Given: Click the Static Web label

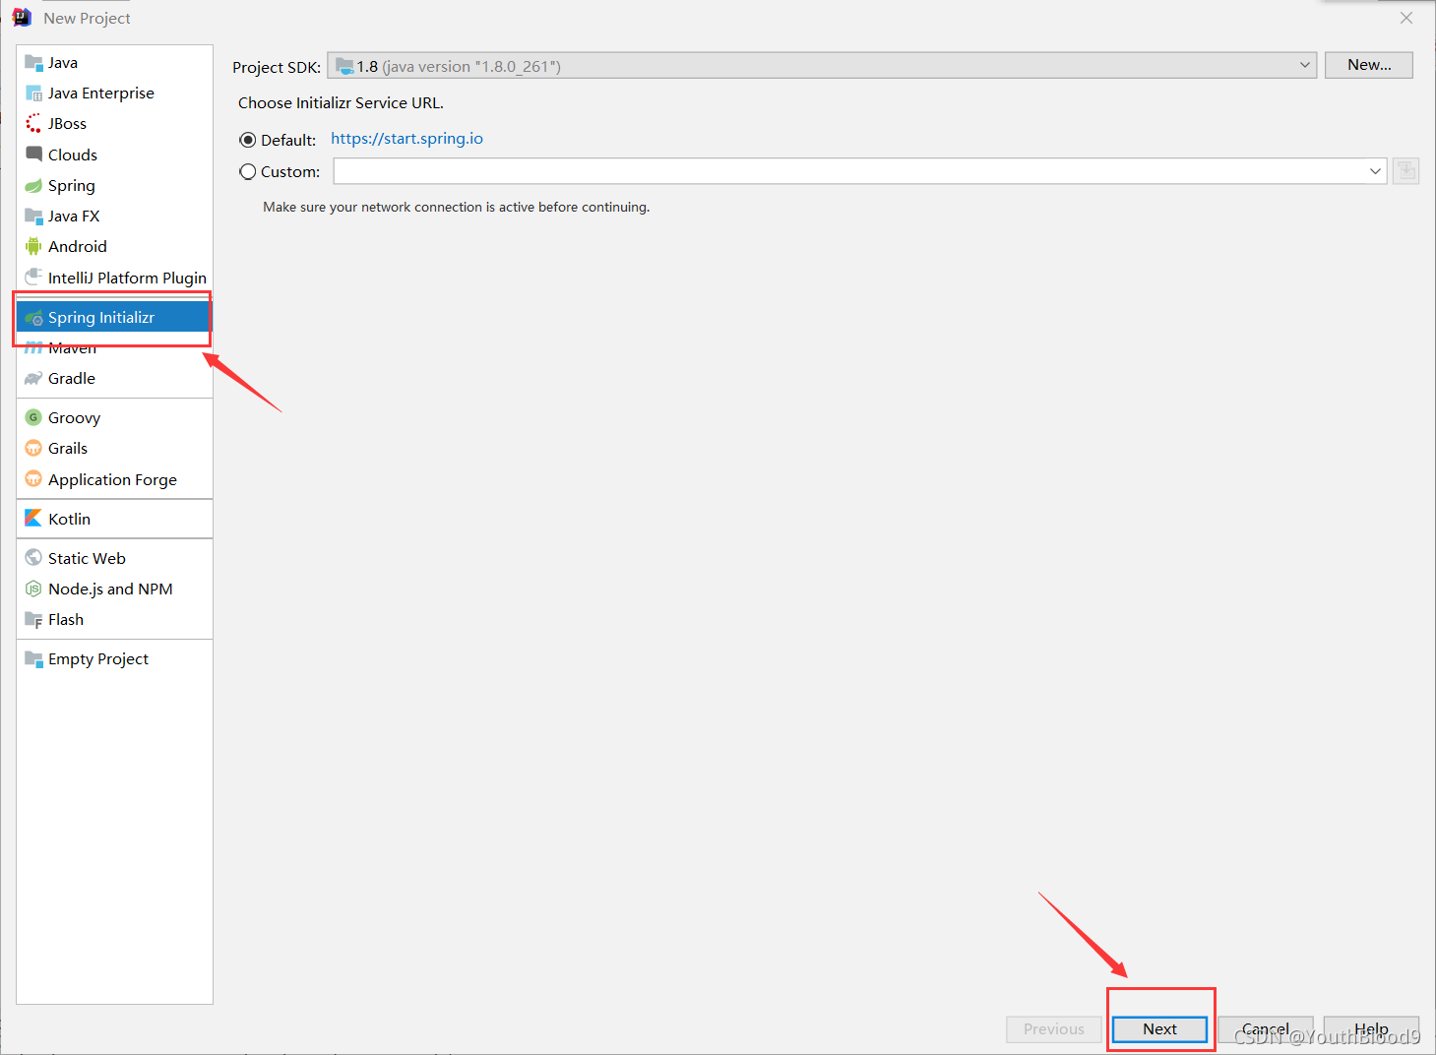Looking at the screenshot, I should click(x=87, y=558).
